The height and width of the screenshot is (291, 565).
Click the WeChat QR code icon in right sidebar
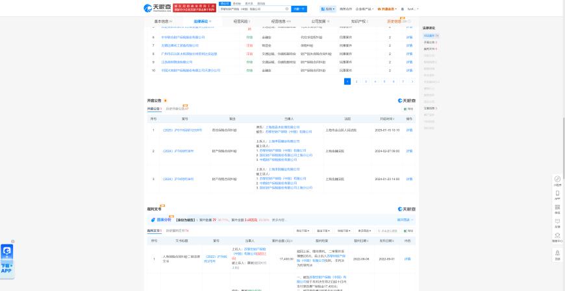[557, 208]
